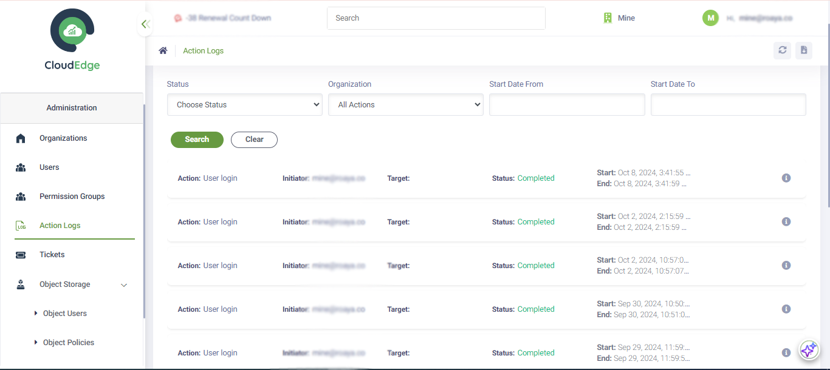Click 'End: Sep 29, 2024, 11:59:5' text
This screenshot has height=370, width=830.
(643, 358)
